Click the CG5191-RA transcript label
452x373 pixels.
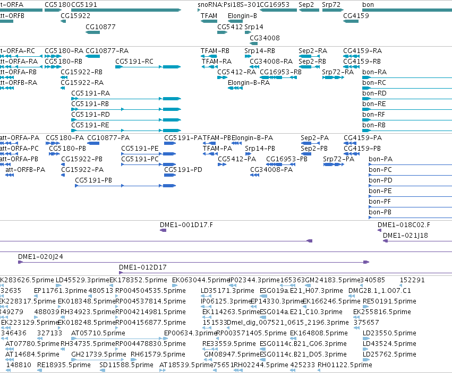[90, 93]
